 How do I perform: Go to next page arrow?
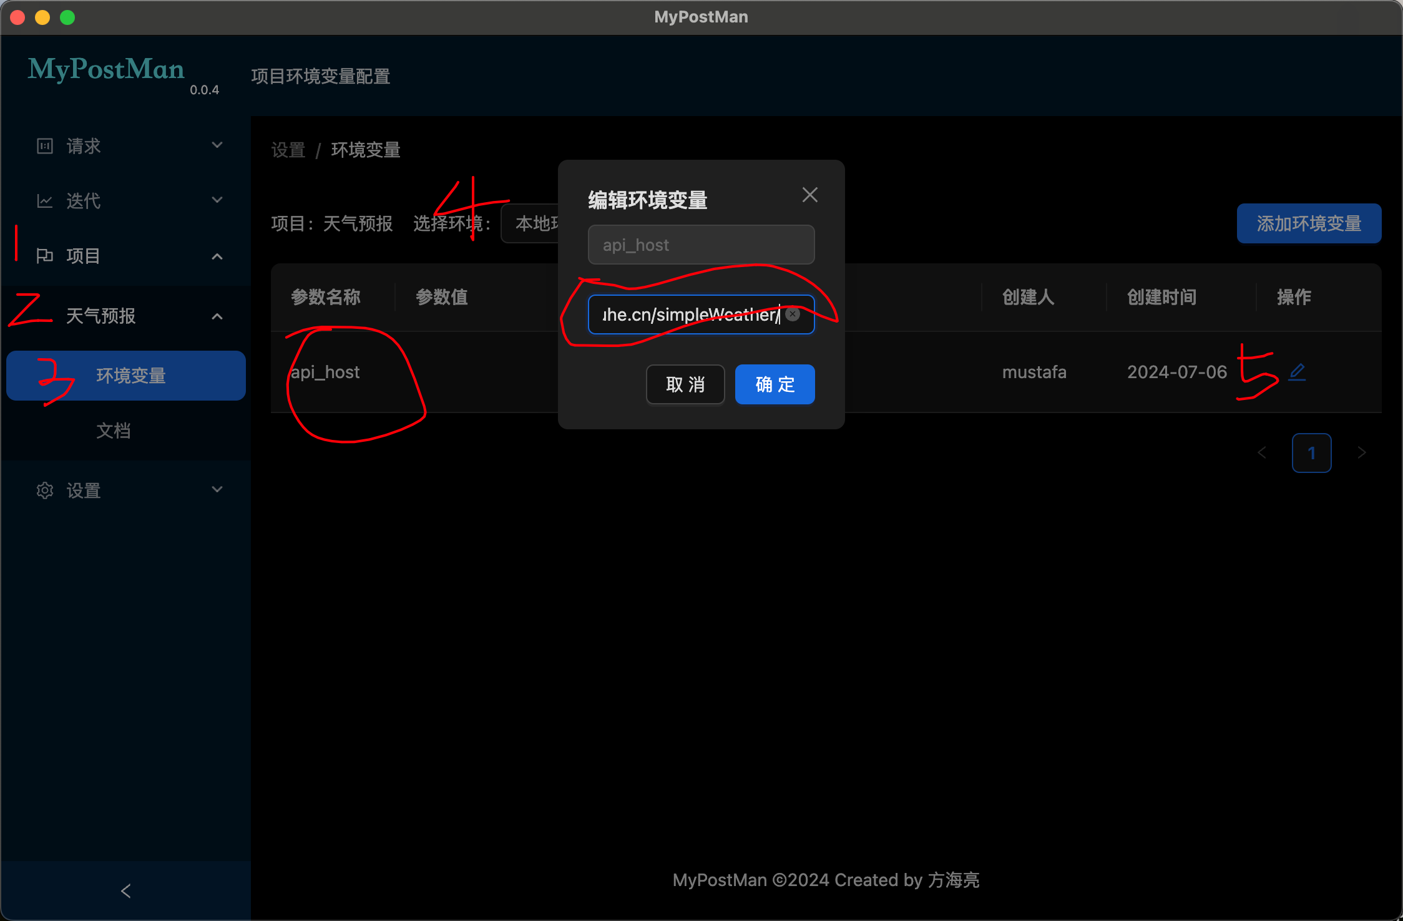1362,453
